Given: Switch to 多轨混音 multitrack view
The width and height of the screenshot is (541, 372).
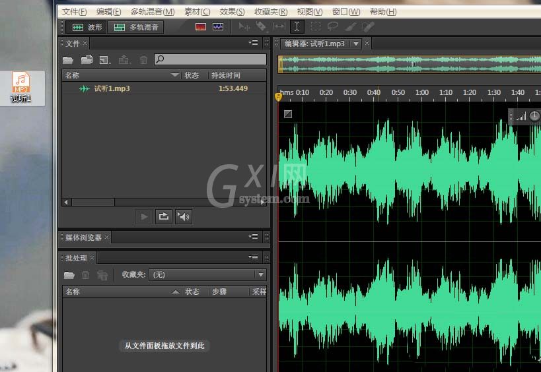Looking at the screenshot, I should (x=135, y=27).
